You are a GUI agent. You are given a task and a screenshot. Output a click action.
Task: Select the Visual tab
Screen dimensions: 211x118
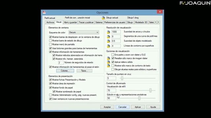tap(59, 22)
